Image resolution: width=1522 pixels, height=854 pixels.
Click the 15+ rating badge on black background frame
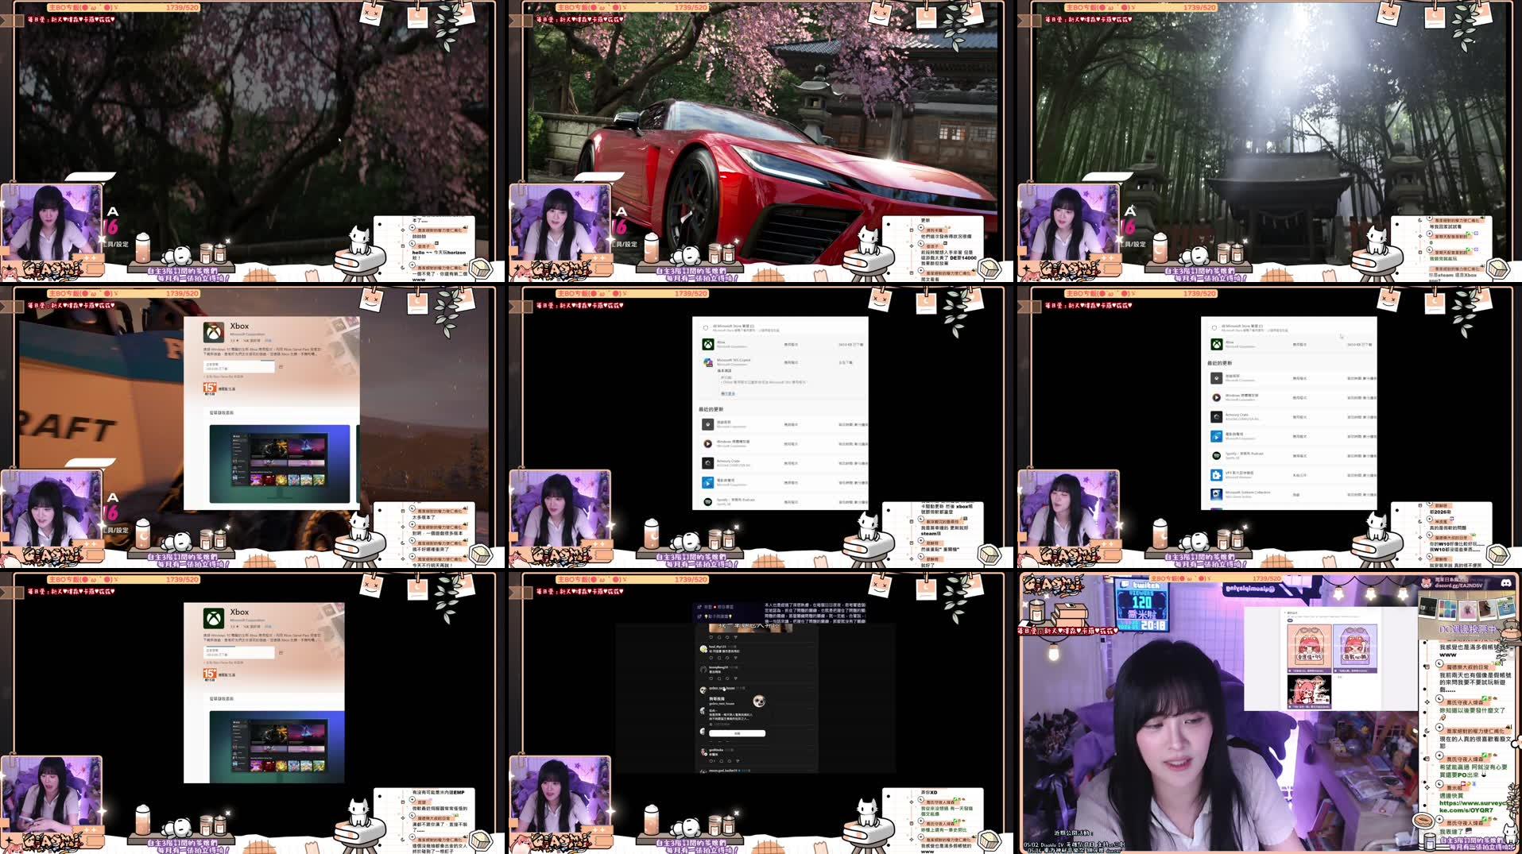[210, 674]
